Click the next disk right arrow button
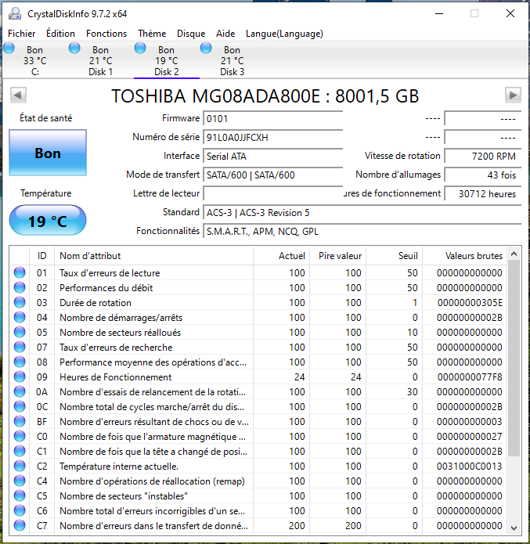The width and height of the screenshot is (530, 544). (513, 95)
